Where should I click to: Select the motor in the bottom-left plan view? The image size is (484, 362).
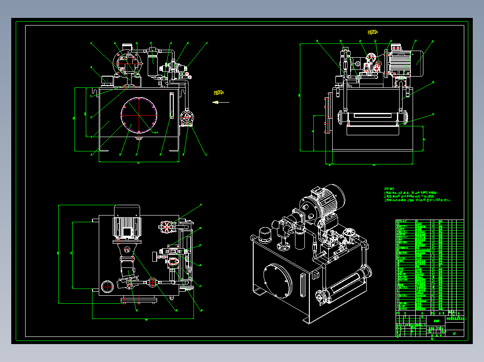[127, 222]
